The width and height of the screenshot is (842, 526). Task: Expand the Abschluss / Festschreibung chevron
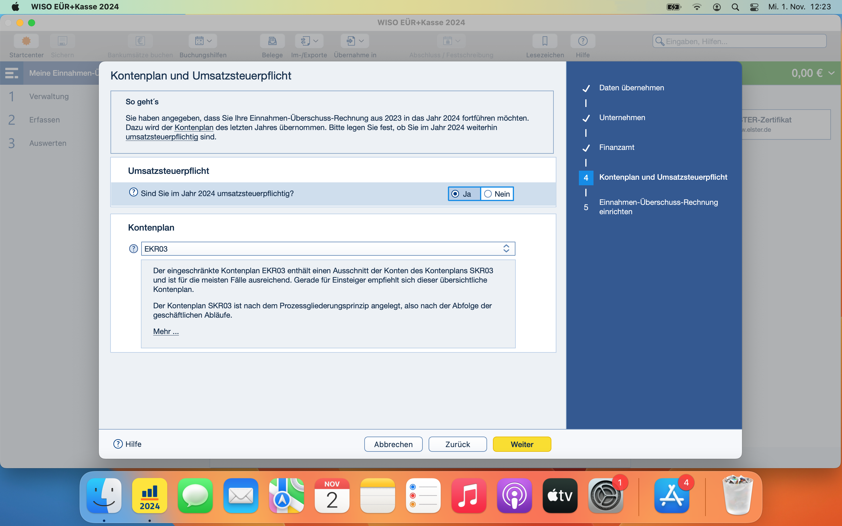(x=458, y=41)
